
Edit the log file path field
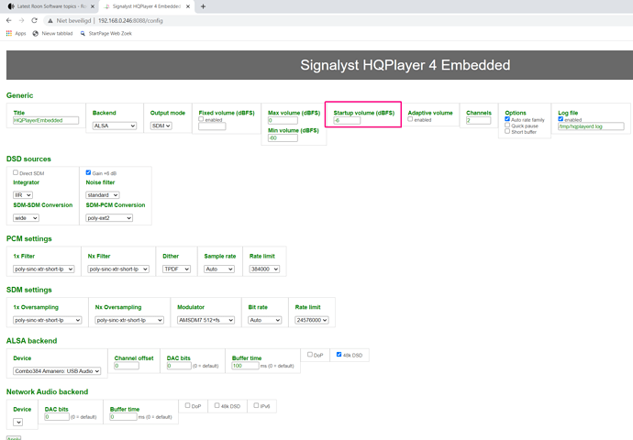pos(591,126)
